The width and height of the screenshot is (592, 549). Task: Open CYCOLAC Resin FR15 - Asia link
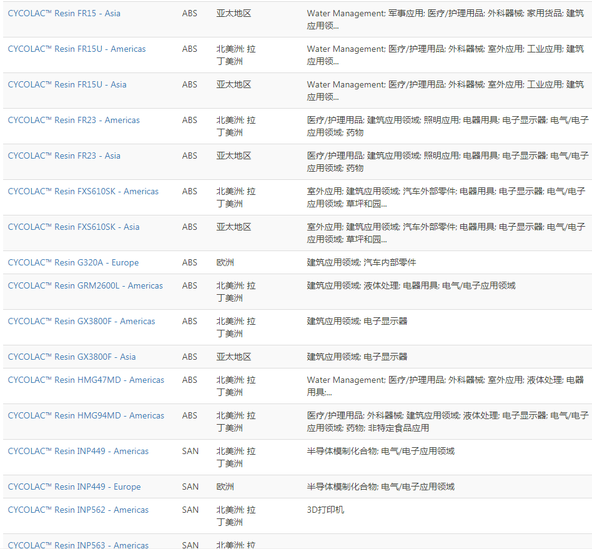(x=64, y=13)
